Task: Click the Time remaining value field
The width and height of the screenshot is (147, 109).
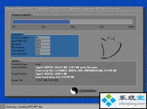Action: click(x=43, y=54)
